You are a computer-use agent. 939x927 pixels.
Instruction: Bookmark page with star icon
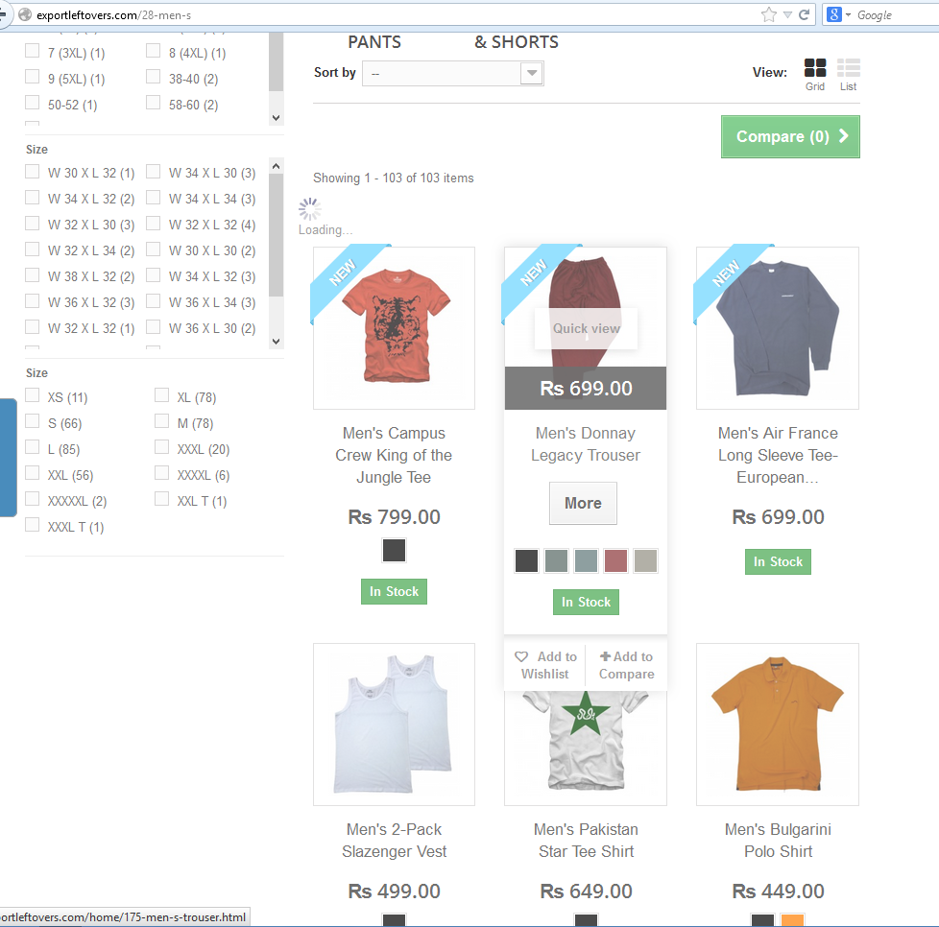point(769,15)
